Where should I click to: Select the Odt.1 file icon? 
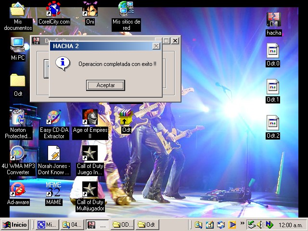click(x=273, y=87)
